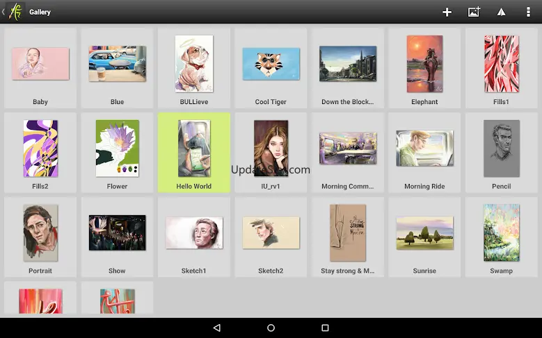Open the Fills2 purple abstract artwork
The image size is (542, 338).
tap(40, 149)
